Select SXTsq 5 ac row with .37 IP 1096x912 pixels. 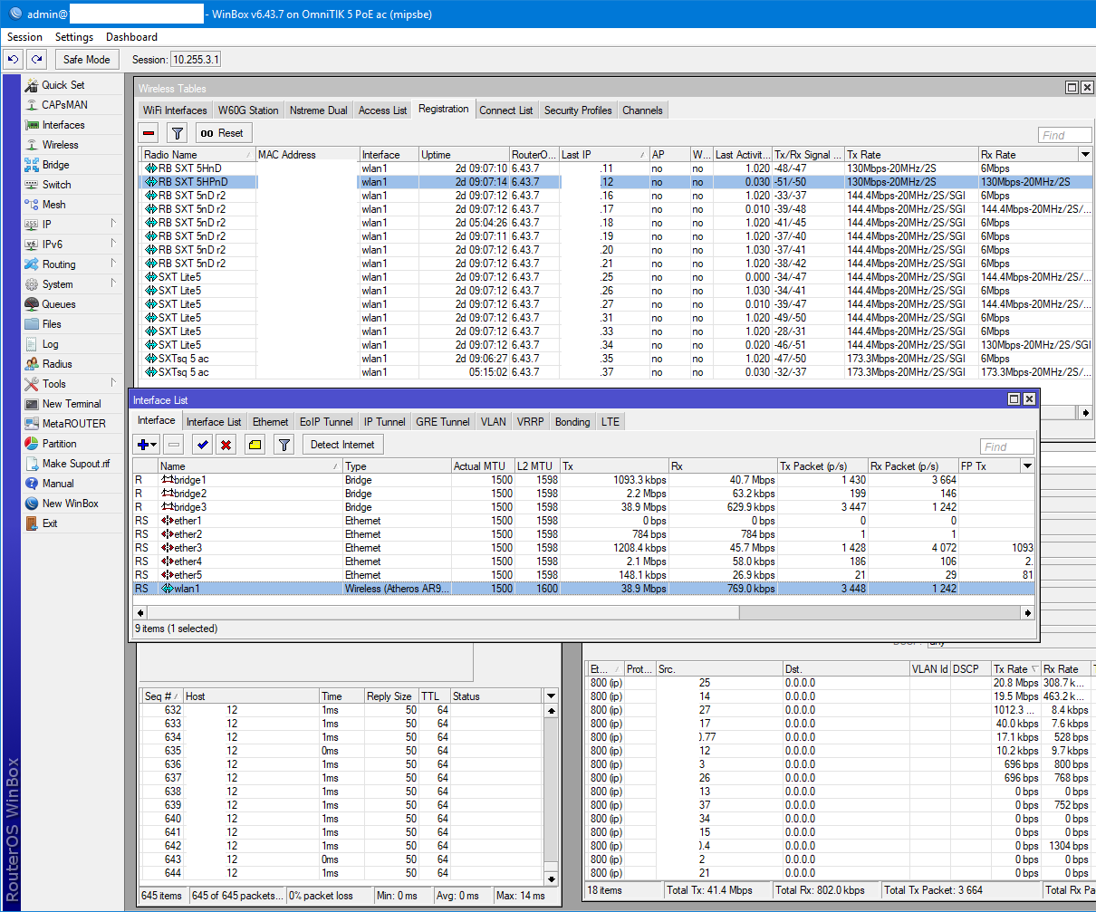click(x=616, y=372)
